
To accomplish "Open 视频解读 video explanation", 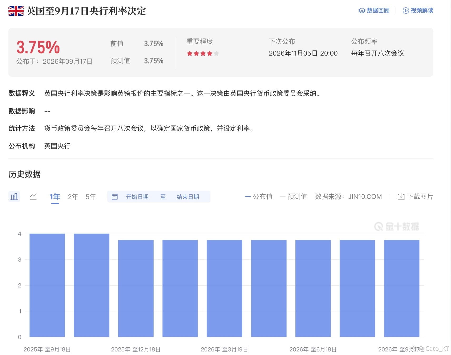I will [x=418, y=11].
